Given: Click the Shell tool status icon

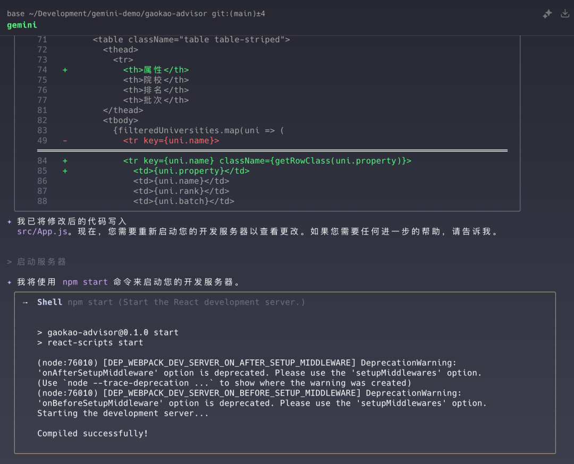Looking at the screenshot, I should click(x=26, y=303).
